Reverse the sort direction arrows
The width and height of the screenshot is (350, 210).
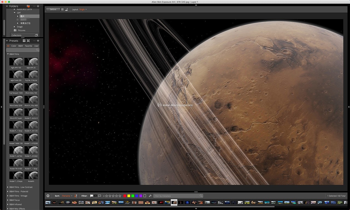point(76,196)
